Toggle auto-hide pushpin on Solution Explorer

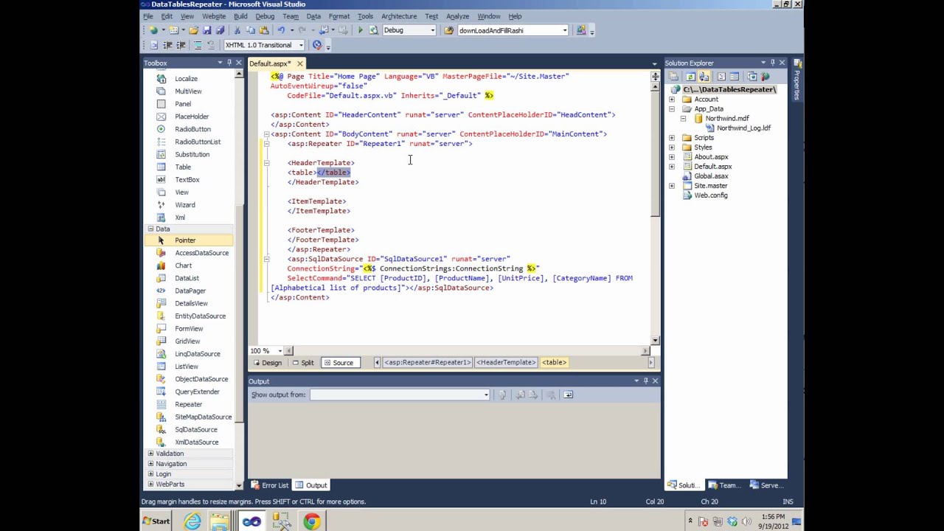(772, 63)
